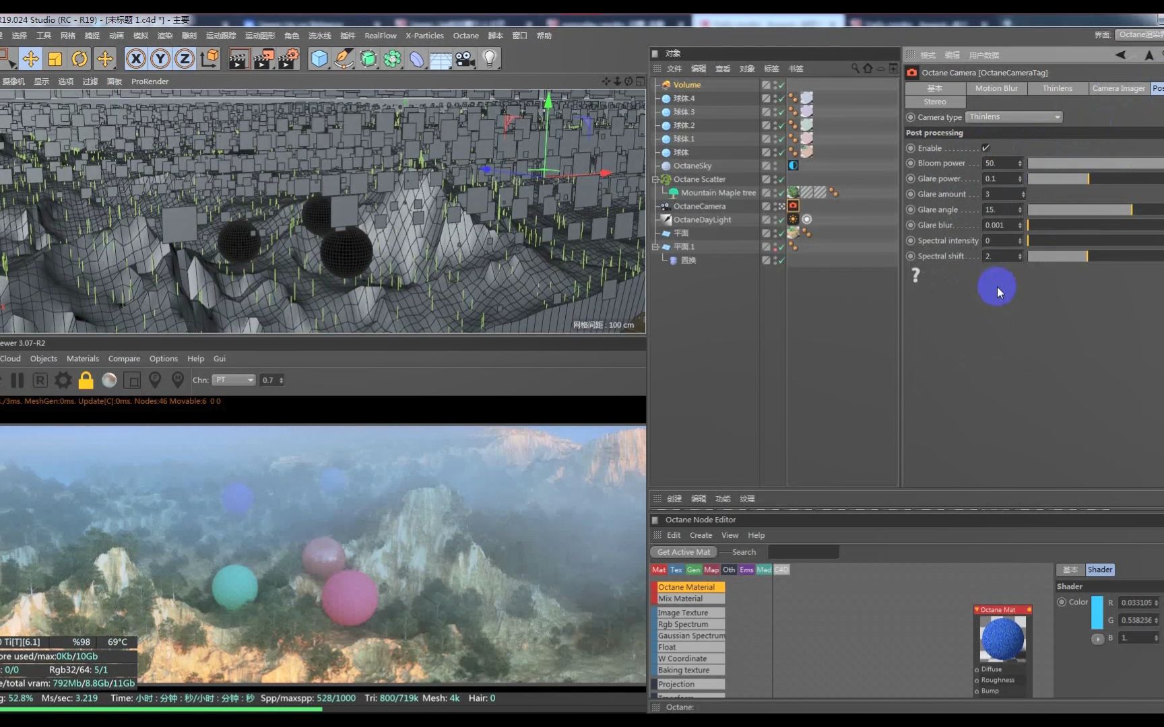This screenshot has width=1164, height=727.
Task: Add a Camera object from toolbar
Action: (x=465, y=59)
